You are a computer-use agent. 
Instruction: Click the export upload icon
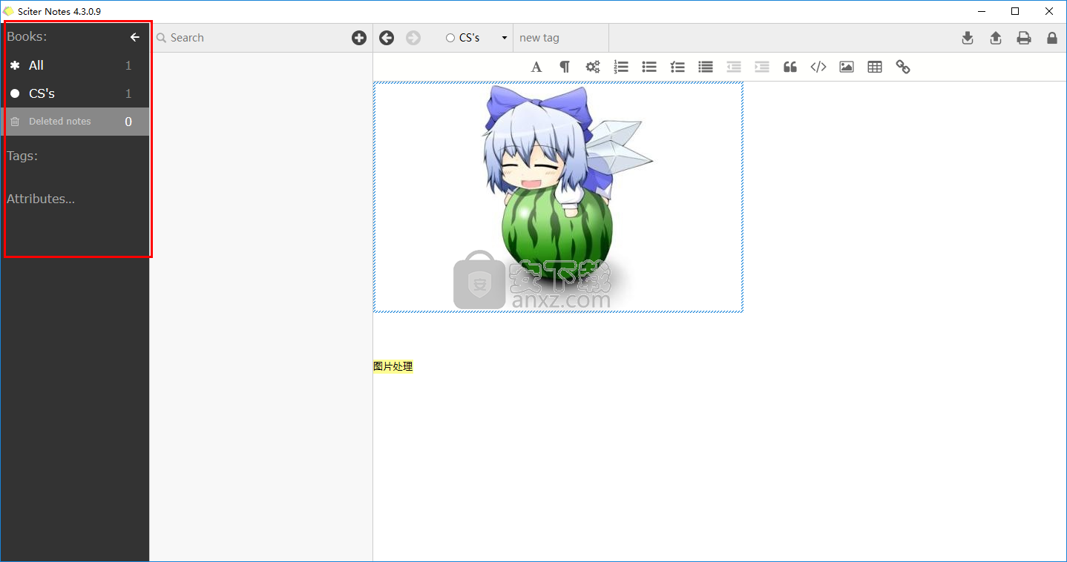coord(996,38)
